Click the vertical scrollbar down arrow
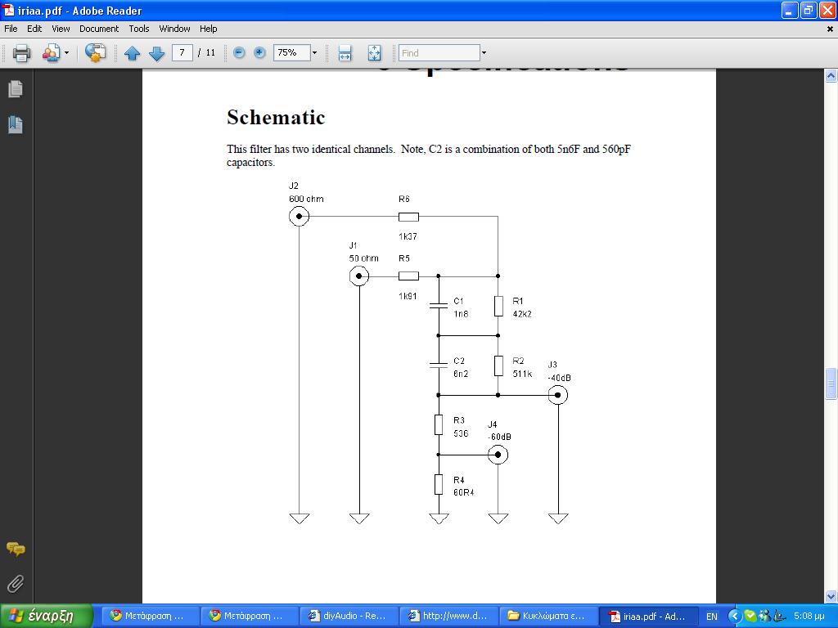838x628 pixels. 831,596
